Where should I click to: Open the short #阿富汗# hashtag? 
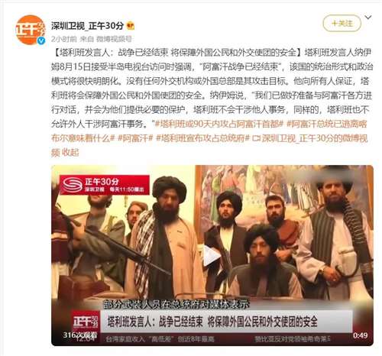[135, 138]
